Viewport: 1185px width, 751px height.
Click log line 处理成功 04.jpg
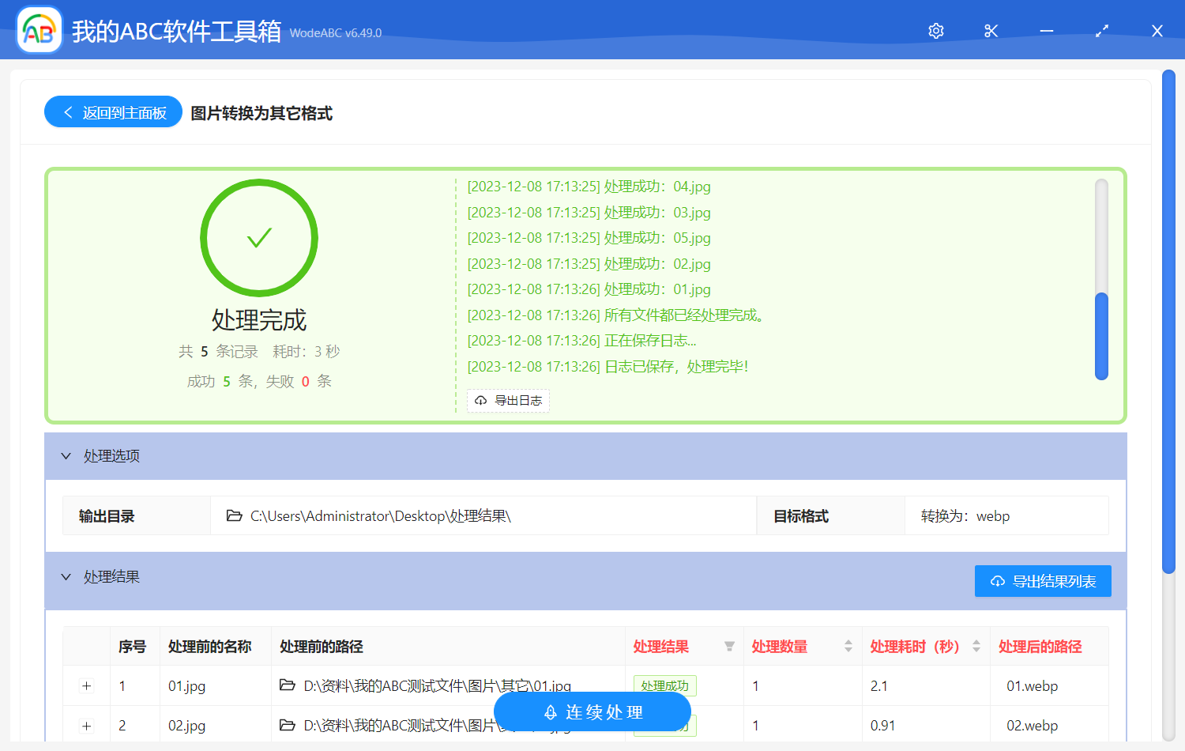tap(589, 187)
